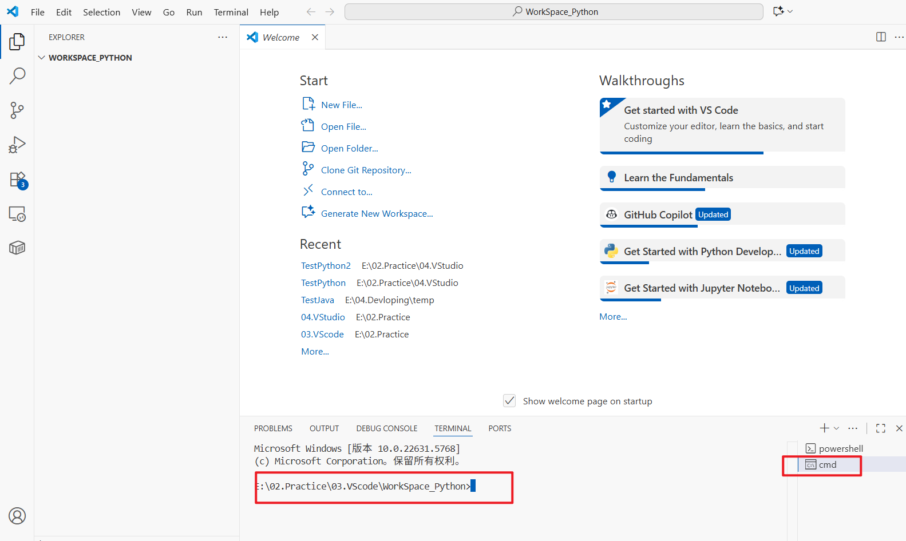This screenshot has height=541, width=906.
Task: Open recent project TestPython2
Action: click(326, 265)
